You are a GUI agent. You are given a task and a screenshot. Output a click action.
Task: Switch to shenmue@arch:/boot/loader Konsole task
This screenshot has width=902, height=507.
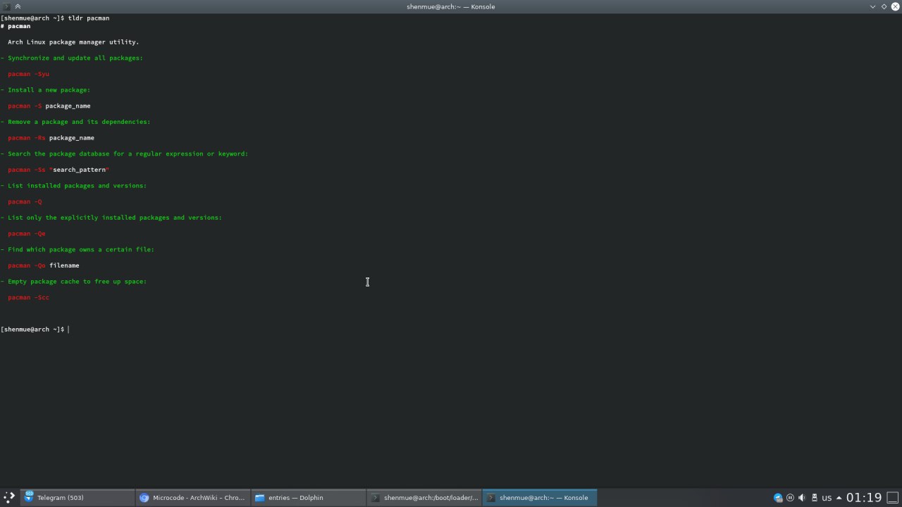(x=424, y=497)
